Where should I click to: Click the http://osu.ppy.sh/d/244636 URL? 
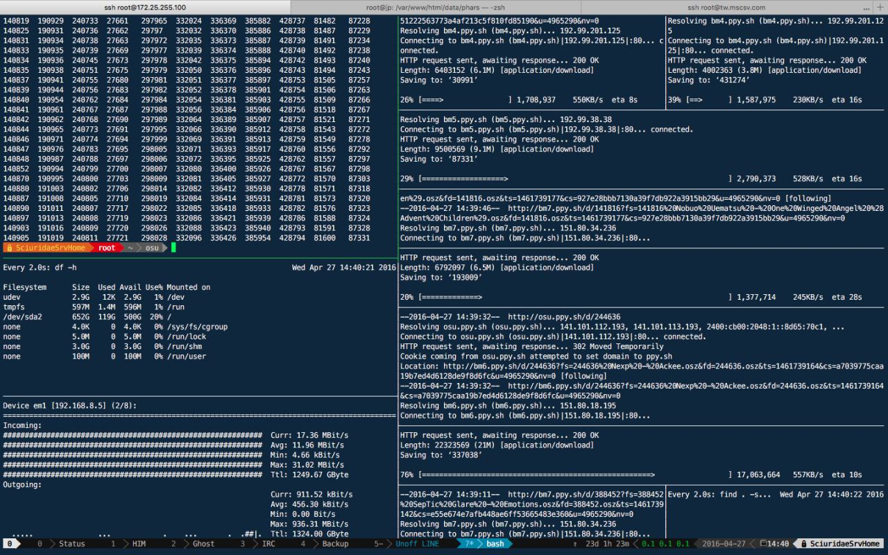[x=564, y=317]
